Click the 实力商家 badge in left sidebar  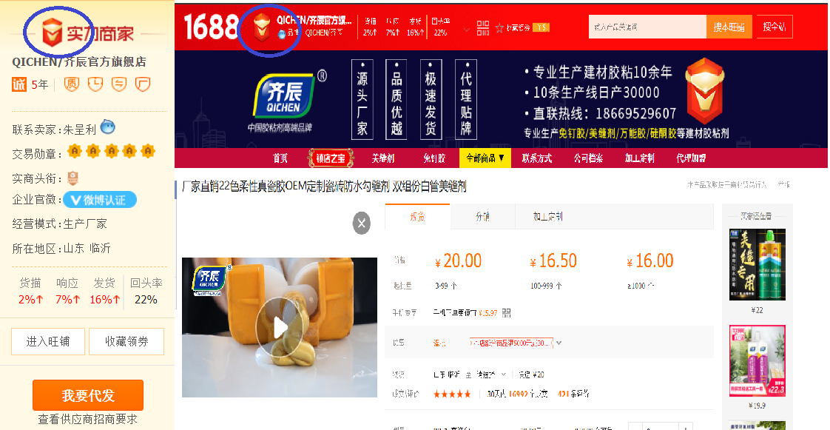pyautogui.click(x=87, y=33)
